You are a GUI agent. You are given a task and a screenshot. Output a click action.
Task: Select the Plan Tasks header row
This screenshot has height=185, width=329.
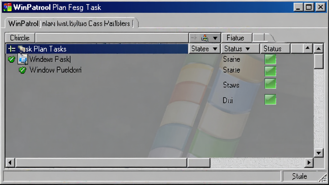coord(97,49)
